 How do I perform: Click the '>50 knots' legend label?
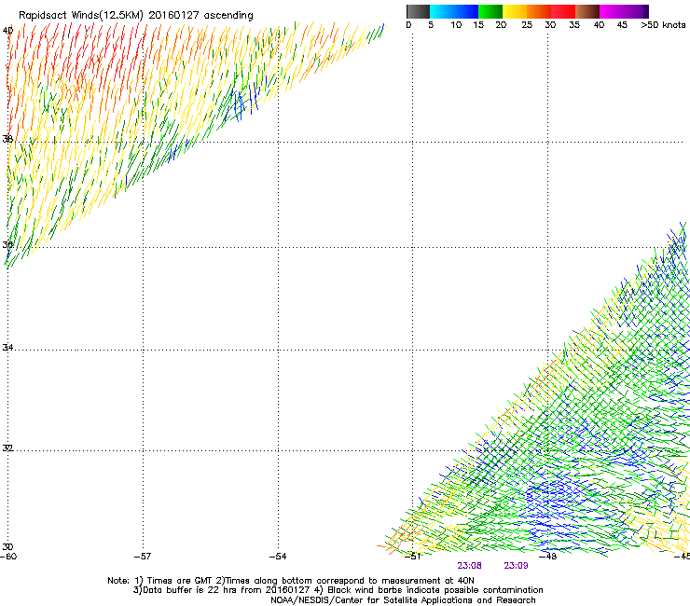pos(663,25)
